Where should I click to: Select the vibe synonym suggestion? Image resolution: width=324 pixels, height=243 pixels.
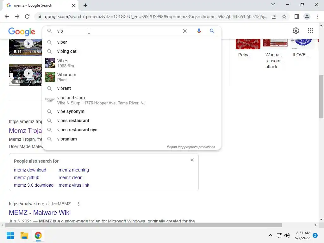point(132,112)
